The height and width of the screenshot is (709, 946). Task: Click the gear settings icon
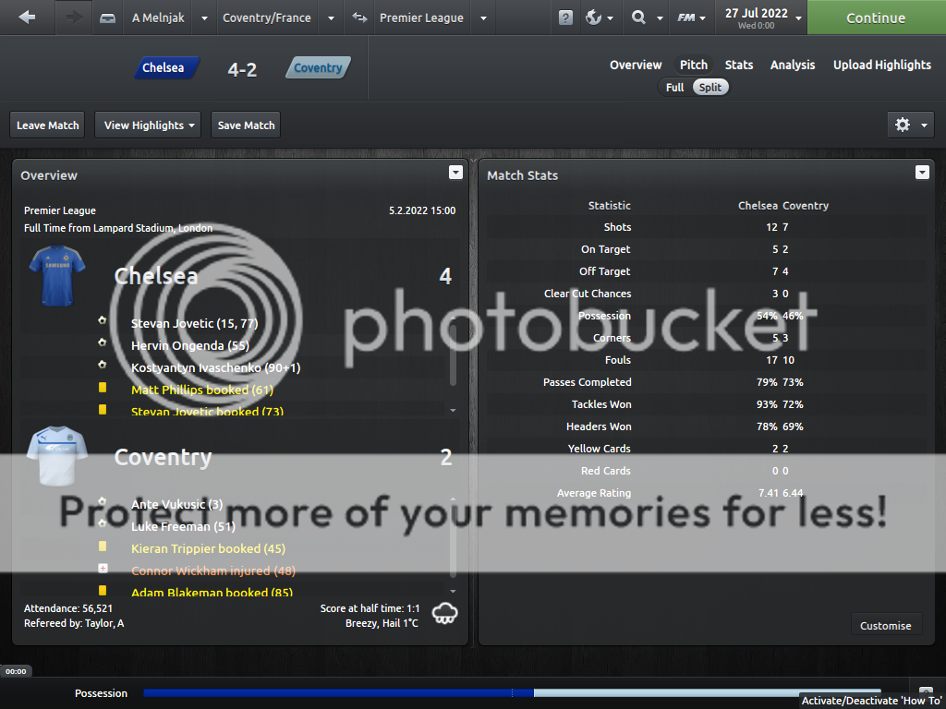[x=903, y=125]
